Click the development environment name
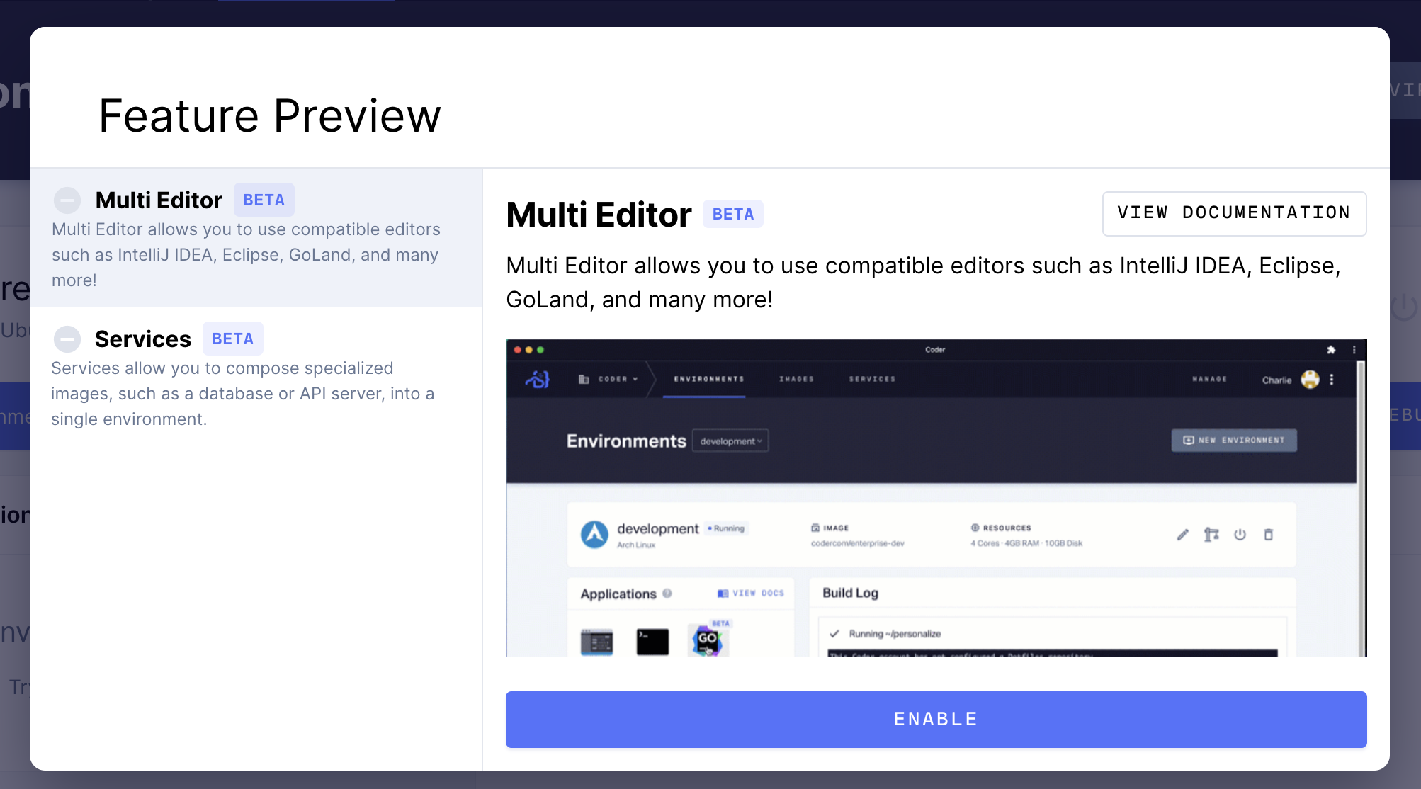Viewport: 1421px width, 789px height. (657, 528)
